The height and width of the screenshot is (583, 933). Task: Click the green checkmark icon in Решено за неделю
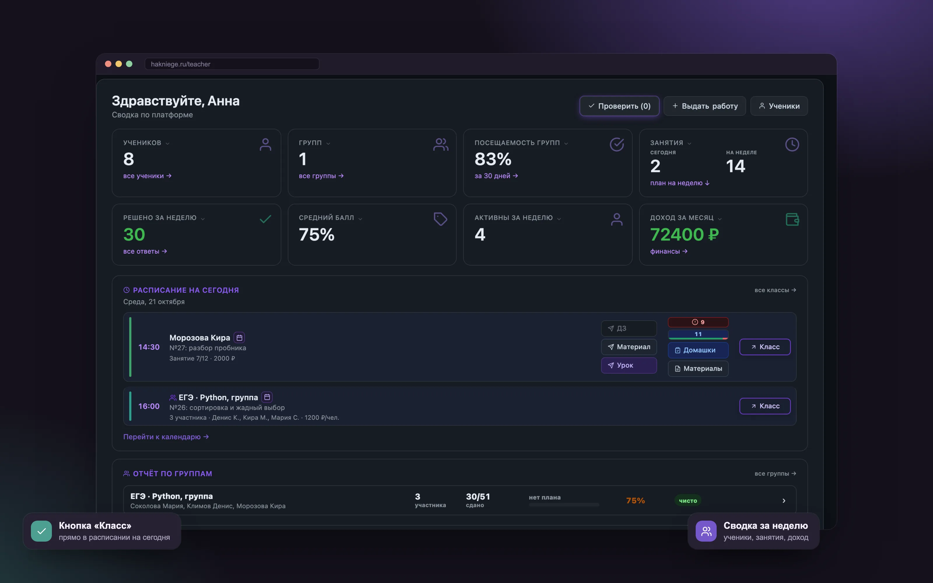[x=265, y=219]
